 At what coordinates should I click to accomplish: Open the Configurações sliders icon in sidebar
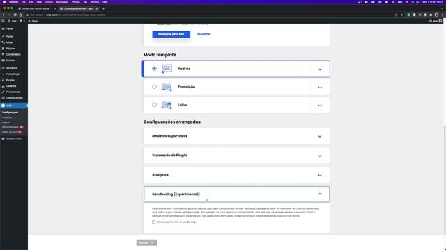pos(3,98)
